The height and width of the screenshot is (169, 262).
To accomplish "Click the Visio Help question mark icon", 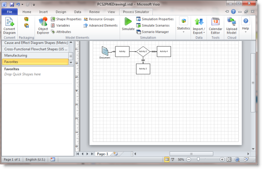I will click(x=233, y=11).
